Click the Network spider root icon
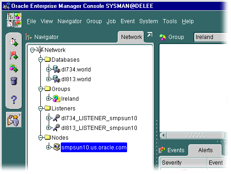The image size is (231, 174). (40, 50)
